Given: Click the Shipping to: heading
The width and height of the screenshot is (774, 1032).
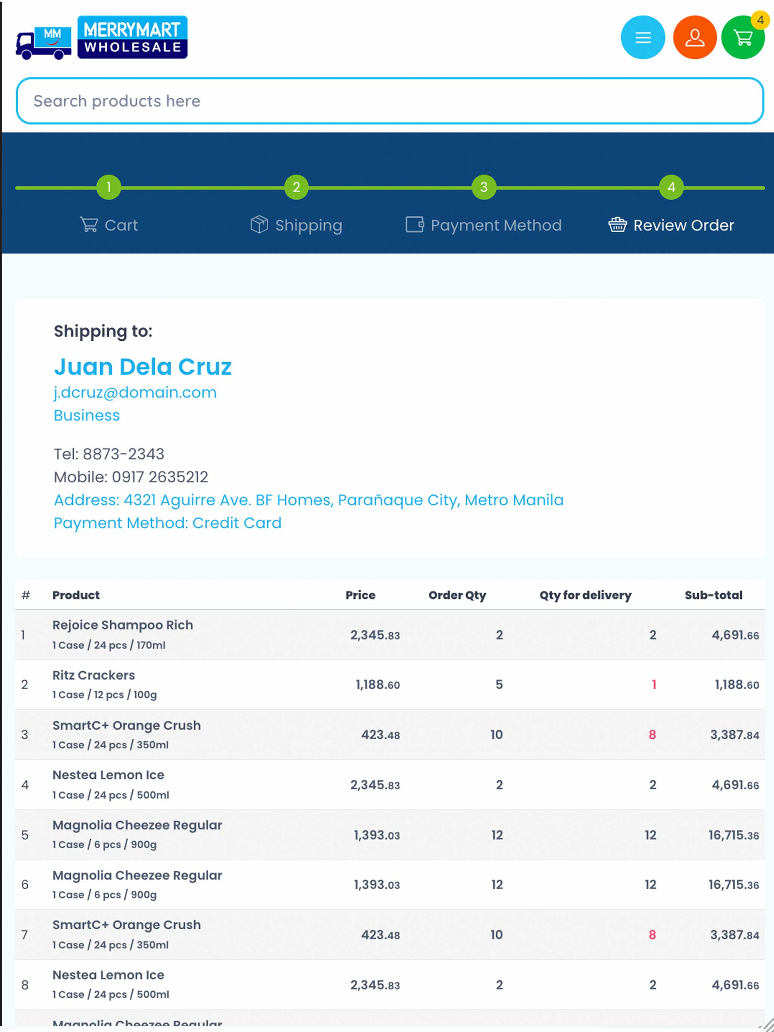Looking at the screenshot, I should [x=103, y=331].
